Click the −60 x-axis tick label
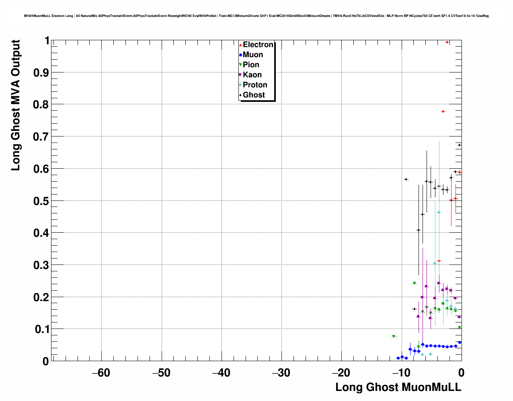Screen dimensions: 513x401 101,373
